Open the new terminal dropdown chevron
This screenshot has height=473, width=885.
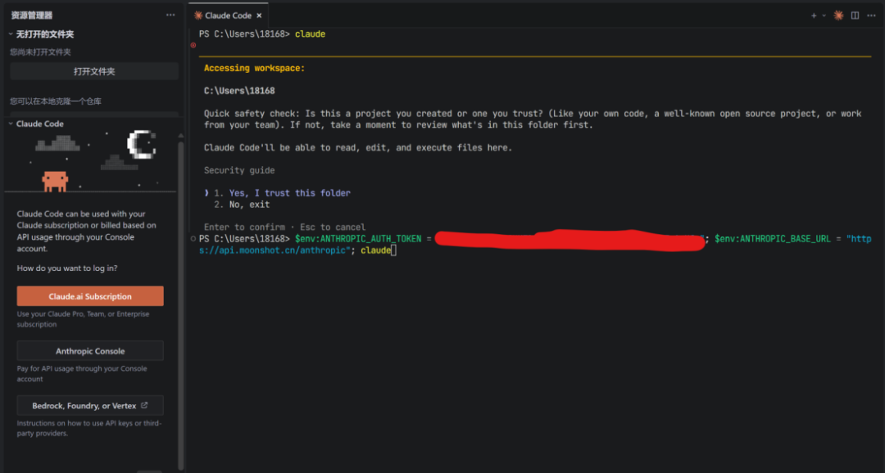pos(824,16)
